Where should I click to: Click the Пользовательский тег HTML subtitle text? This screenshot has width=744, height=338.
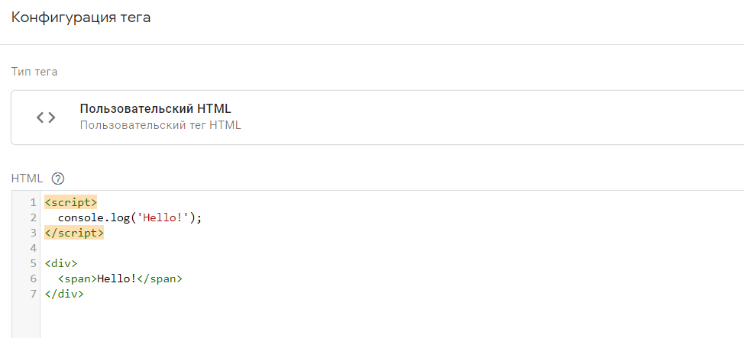click(x=160, y=124)
